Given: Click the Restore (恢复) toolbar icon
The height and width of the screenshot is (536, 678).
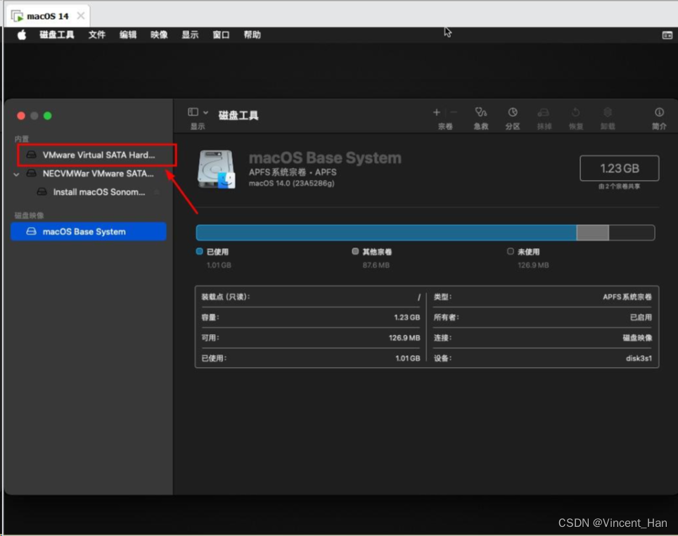Looking at the screenshot, I should [575, 113].
